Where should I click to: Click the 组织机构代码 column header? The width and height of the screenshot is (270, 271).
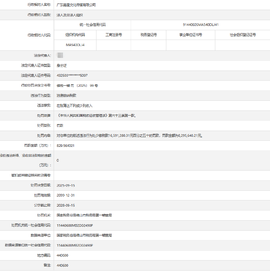pos(75,35)
